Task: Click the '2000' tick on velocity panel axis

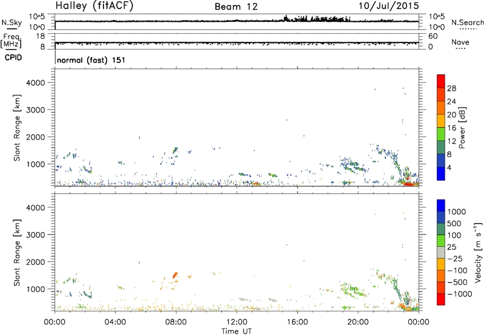Action: click(x=35, y=262)
